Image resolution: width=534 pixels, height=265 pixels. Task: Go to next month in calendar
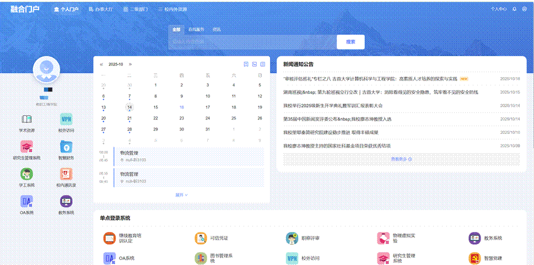tap(130, 64)
